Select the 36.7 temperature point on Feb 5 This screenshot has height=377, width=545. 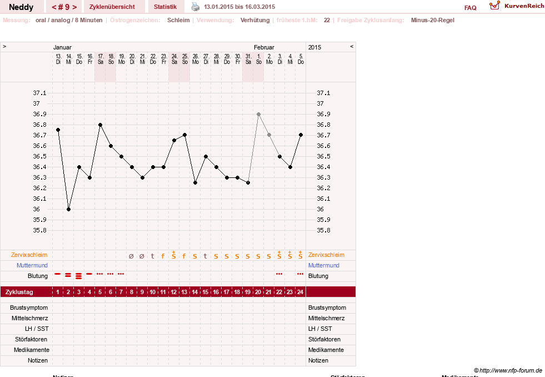point(301,135)
